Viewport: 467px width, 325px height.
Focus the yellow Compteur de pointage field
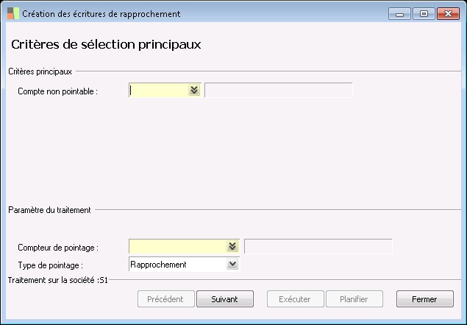[177, 246]
